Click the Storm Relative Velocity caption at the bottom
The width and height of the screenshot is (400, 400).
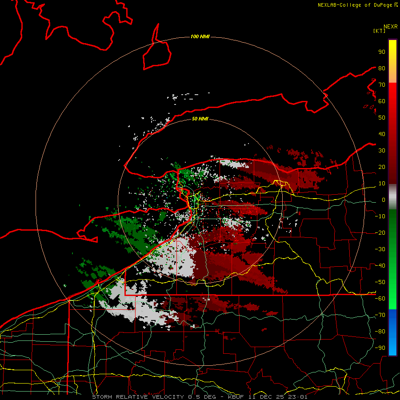(x=200, y=397)
